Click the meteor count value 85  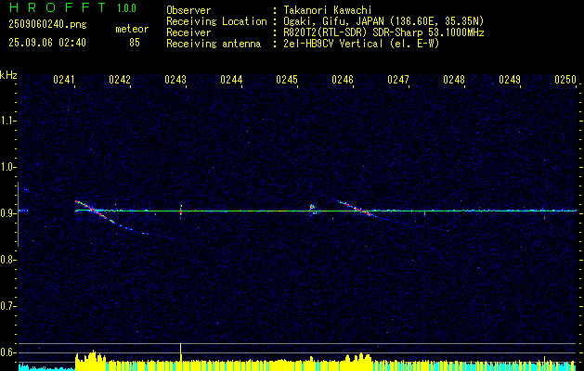click(x=135, y=43)
